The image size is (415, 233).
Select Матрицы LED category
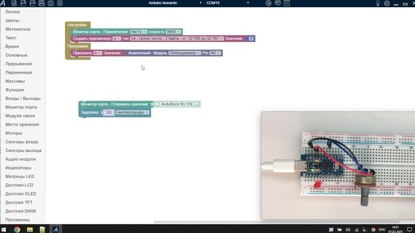tap(20, 177)
